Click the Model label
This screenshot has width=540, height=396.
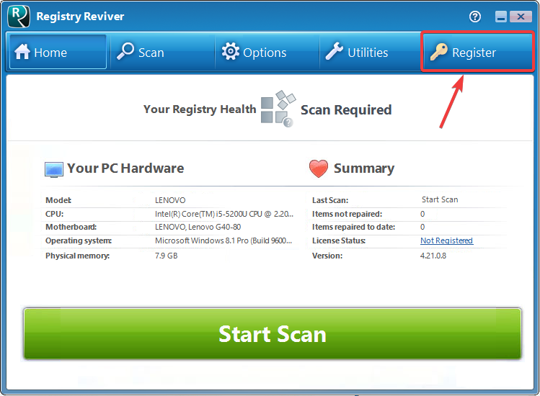(58, 200)
